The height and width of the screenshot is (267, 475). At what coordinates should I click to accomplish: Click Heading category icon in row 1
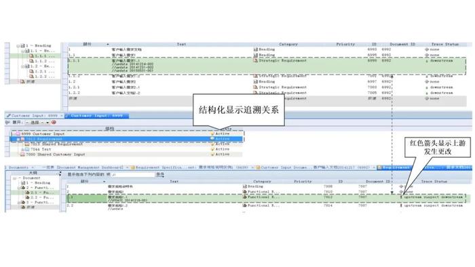pos(255,49)
